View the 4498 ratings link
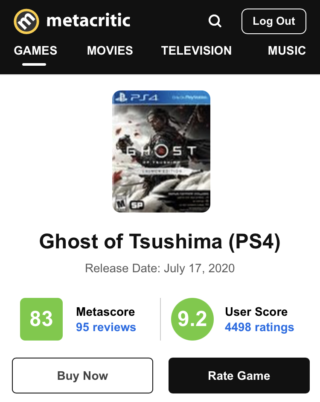The image size is (320, 402). point(259,327)
